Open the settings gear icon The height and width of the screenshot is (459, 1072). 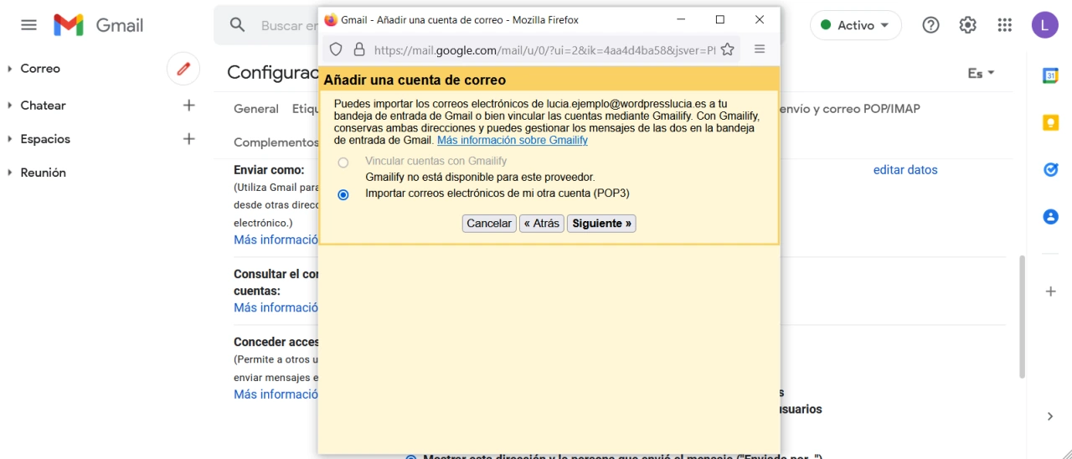(967, 25)
